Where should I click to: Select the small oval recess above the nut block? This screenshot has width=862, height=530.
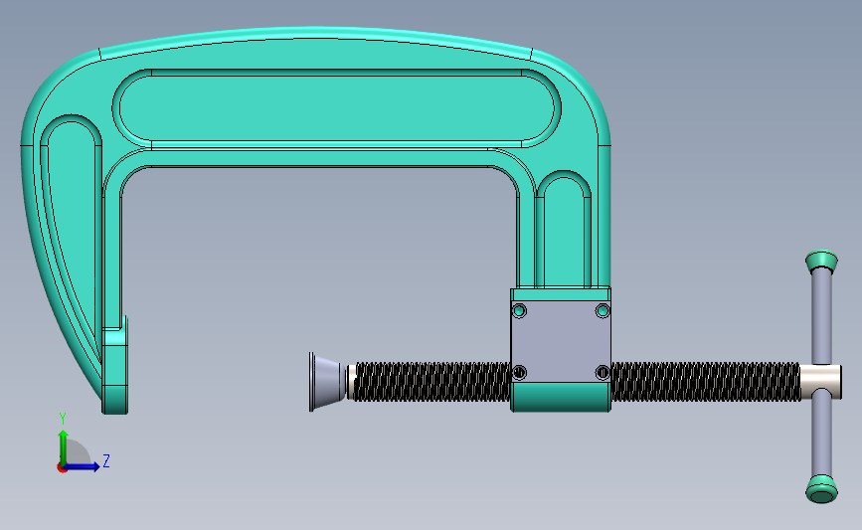[x=563, y=228]
